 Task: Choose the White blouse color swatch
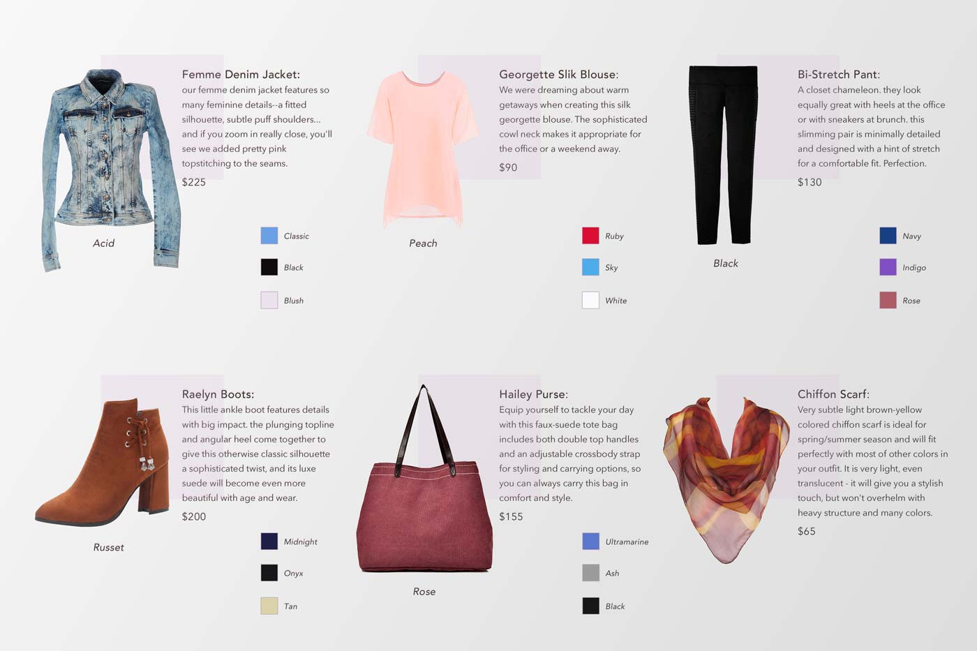tap(590, 300)
